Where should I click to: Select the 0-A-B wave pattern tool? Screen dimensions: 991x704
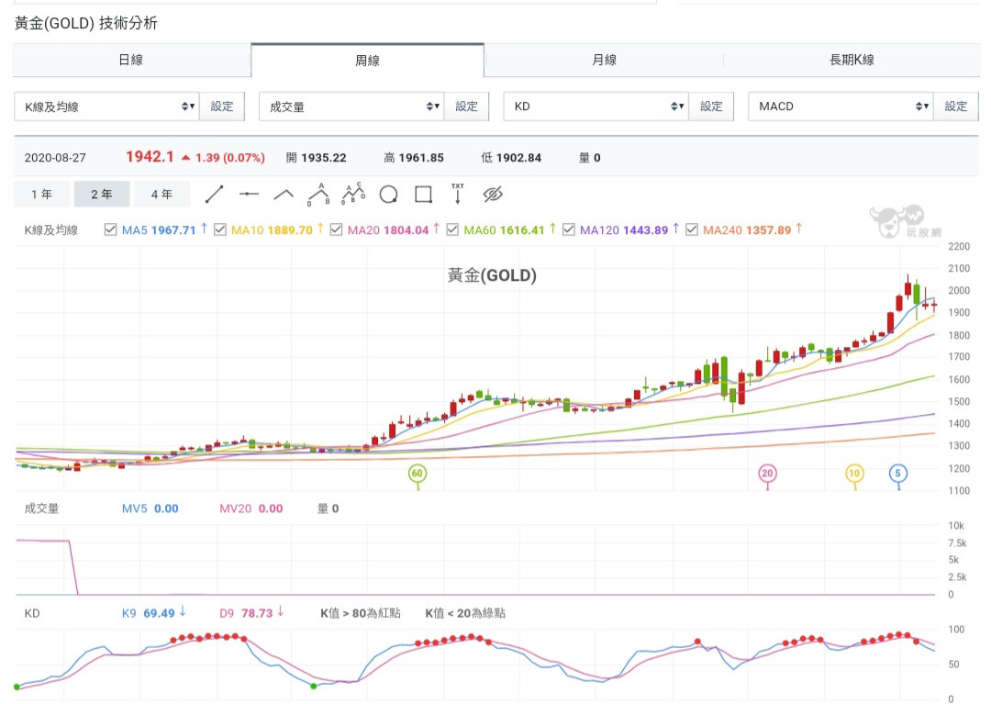(318, 194)
